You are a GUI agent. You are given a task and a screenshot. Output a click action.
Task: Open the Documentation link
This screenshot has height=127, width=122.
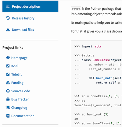pos(23,116)
